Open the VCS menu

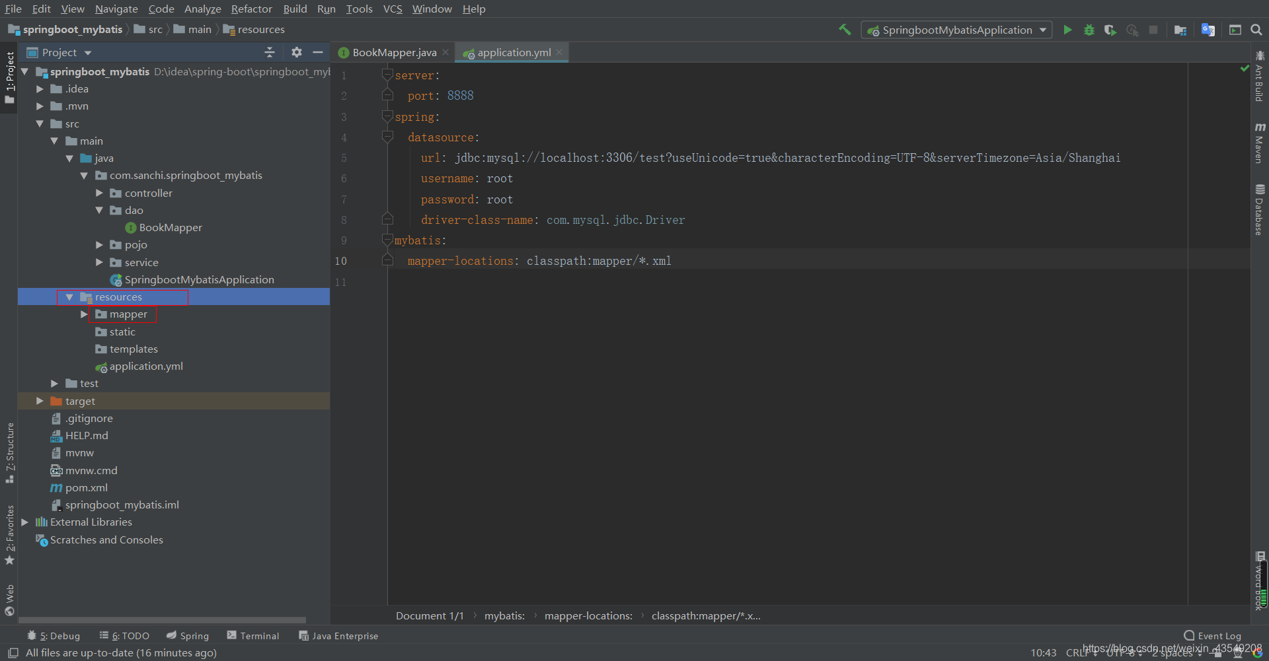(393, 9)
